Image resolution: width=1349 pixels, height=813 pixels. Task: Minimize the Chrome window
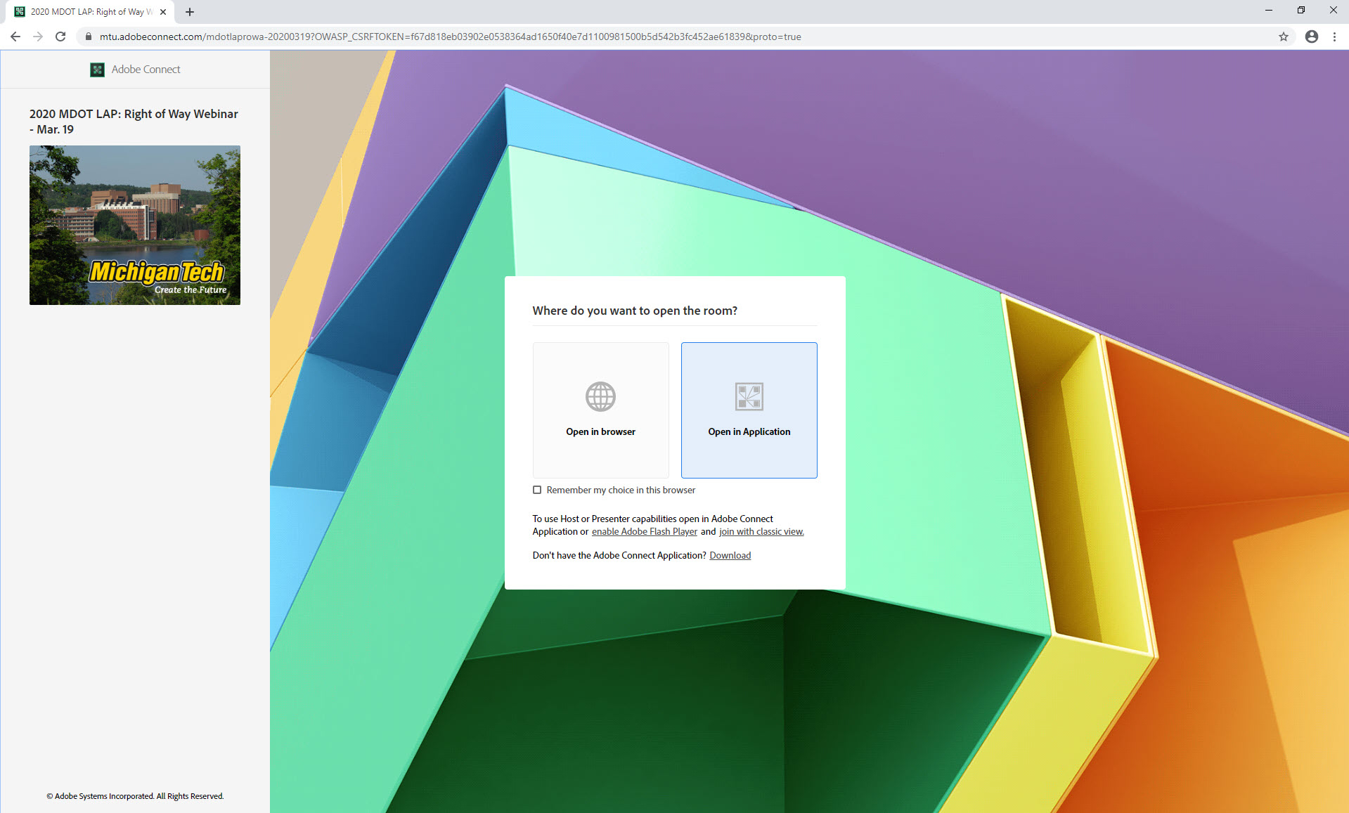tap(1269, 10)
